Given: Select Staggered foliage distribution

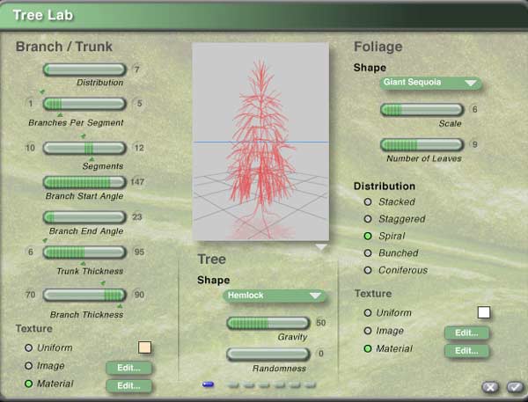Looking at the screenshot, I should coord(368,219).
